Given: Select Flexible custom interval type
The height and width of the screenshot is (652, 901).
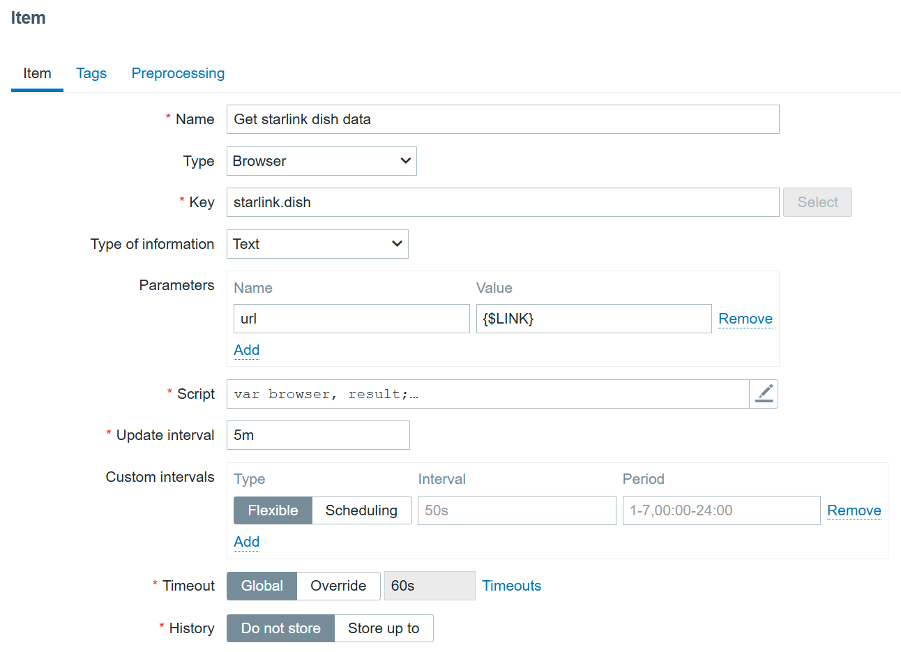Looking at the screenshot, I should [x=273, y=510].
